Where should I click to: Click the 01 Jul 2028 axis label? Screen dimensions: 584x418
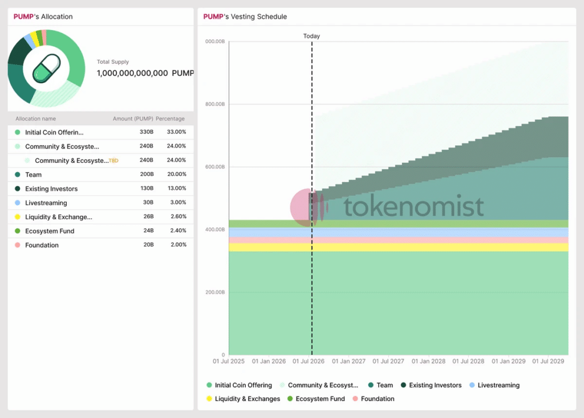point(469,361)
